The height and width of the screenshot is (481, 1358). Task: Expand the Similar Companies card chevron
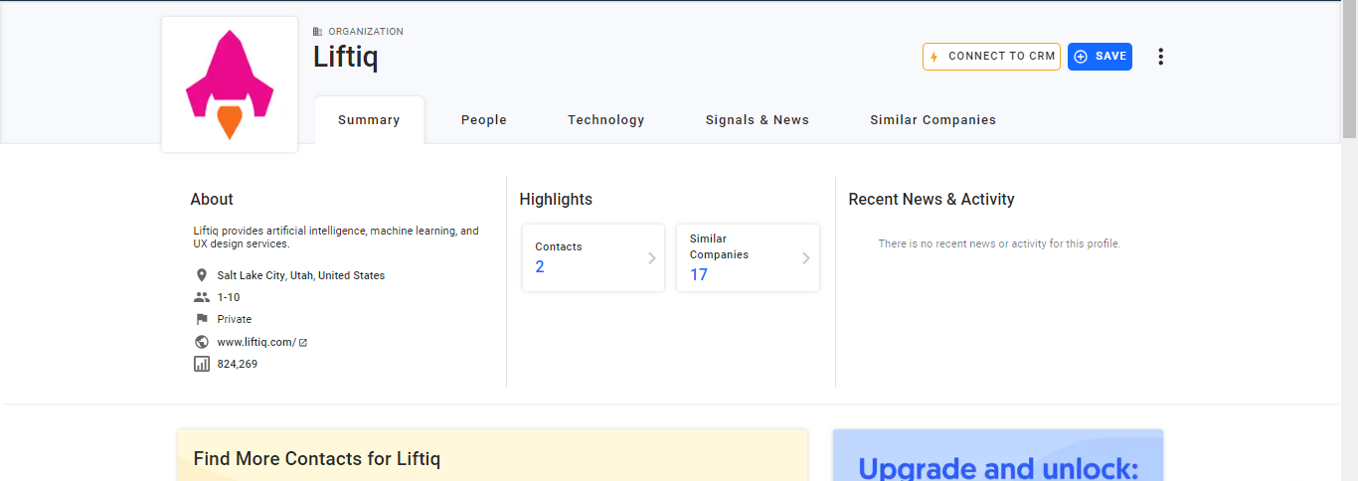806,258
